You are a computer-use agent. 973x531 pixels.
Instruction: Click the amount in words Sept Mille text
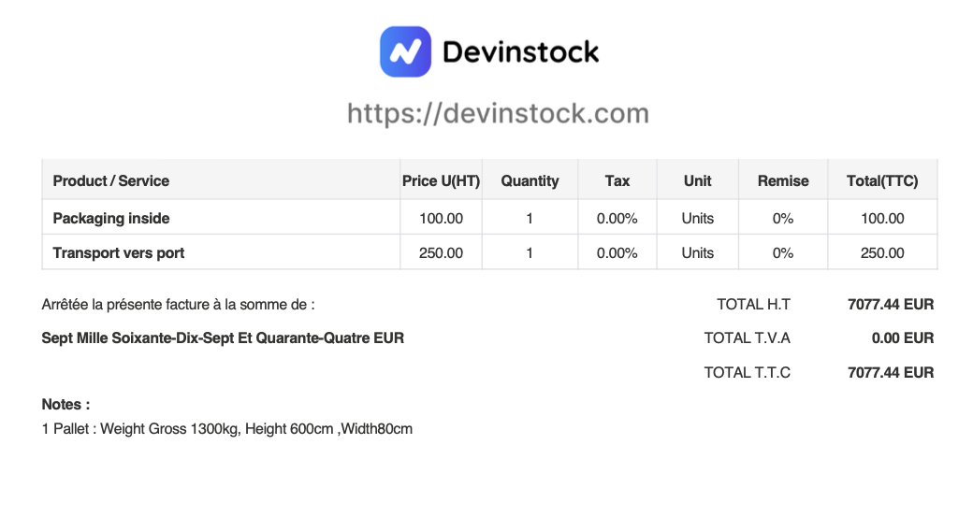tap(223, 338)
